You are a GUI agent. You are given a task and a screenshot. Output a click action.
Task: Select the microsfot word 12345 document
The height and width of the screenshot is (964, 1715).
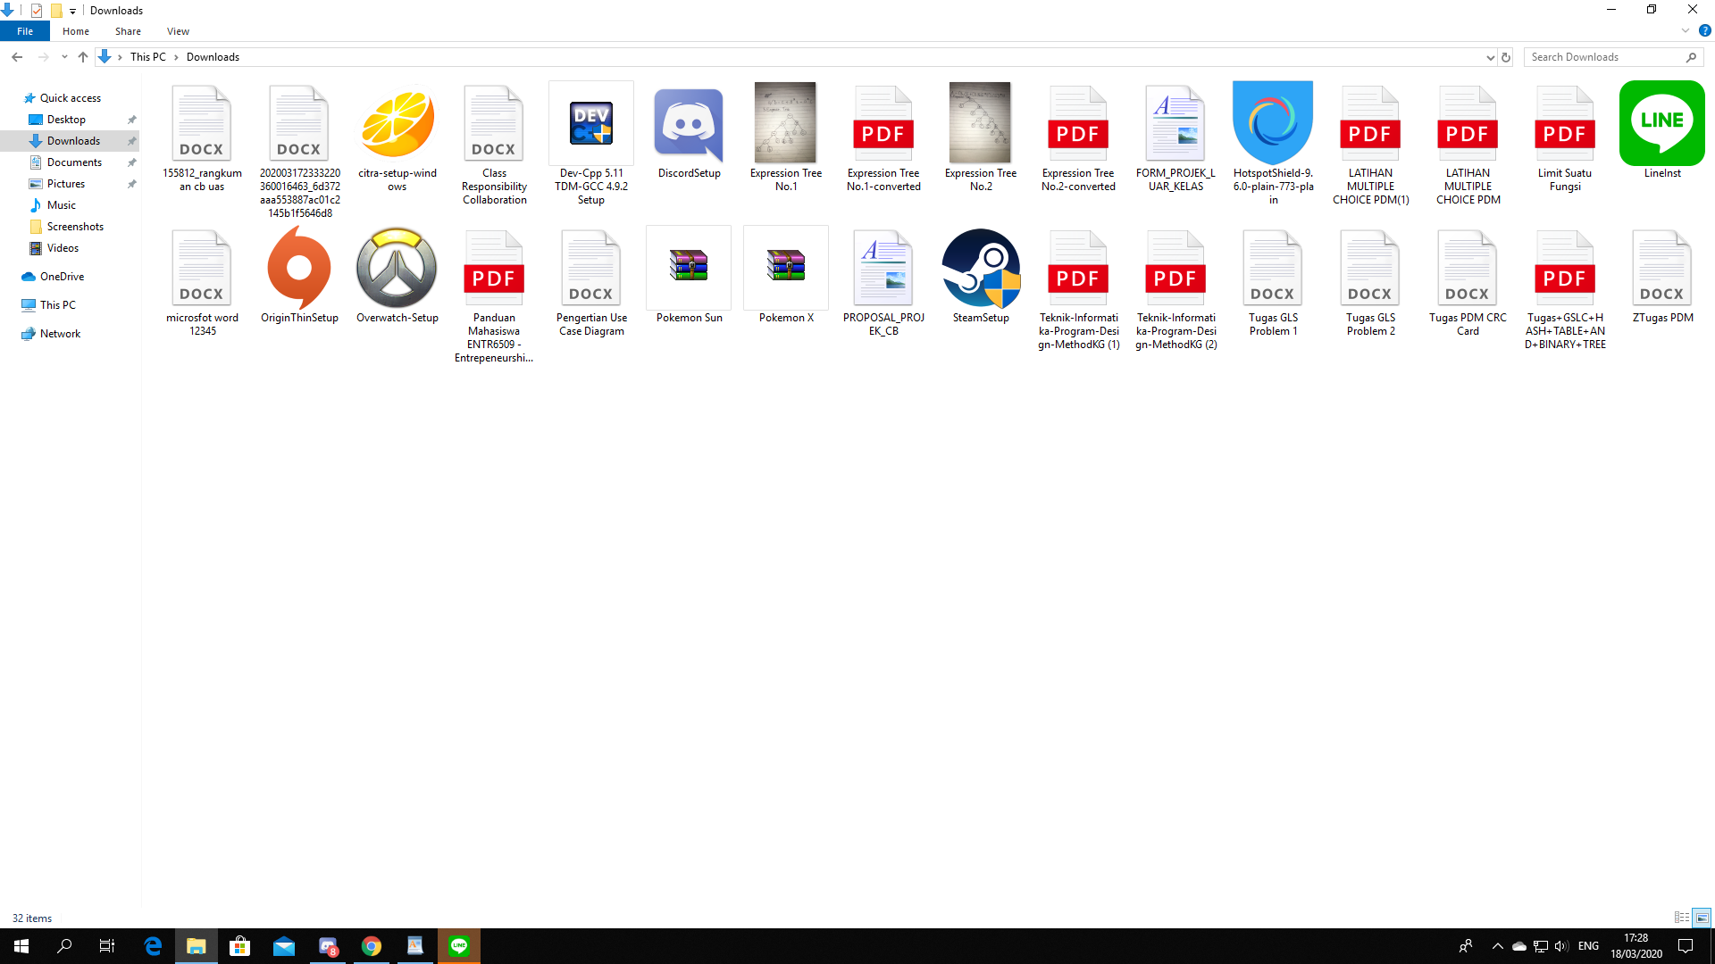tap(202, 282)
